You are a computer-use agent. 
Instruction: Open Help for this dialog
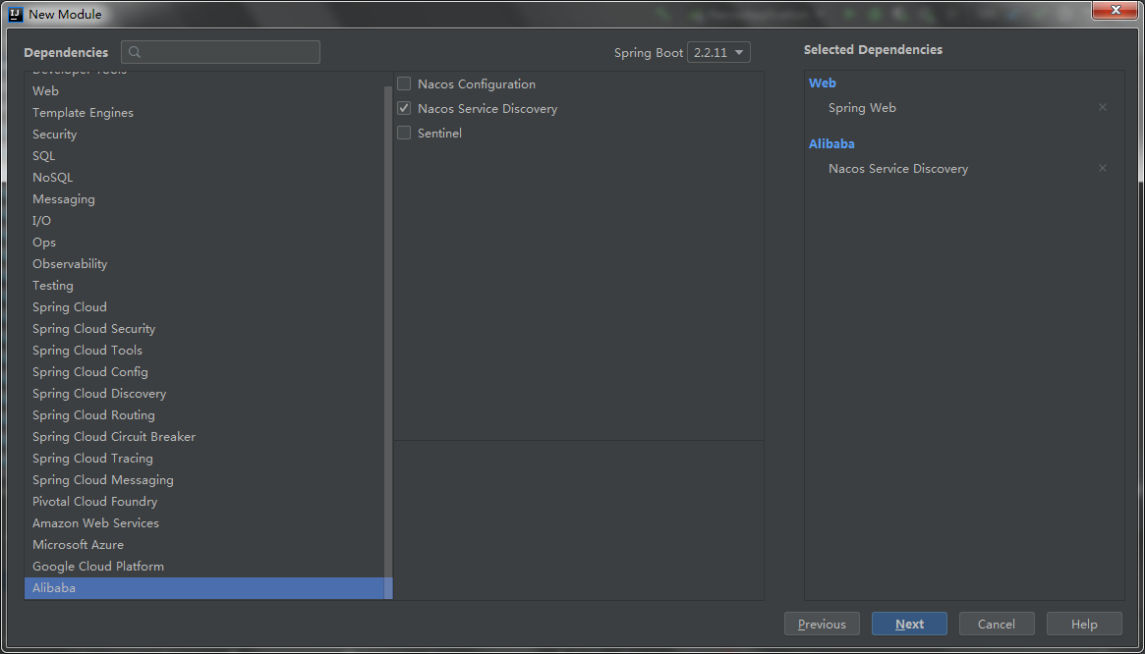1084,625
